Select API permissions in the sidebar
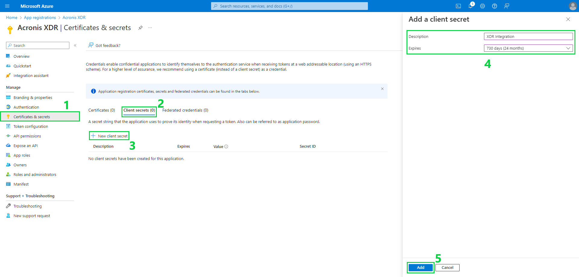Viewport: 579px width, 277px height. pos(27,136)
